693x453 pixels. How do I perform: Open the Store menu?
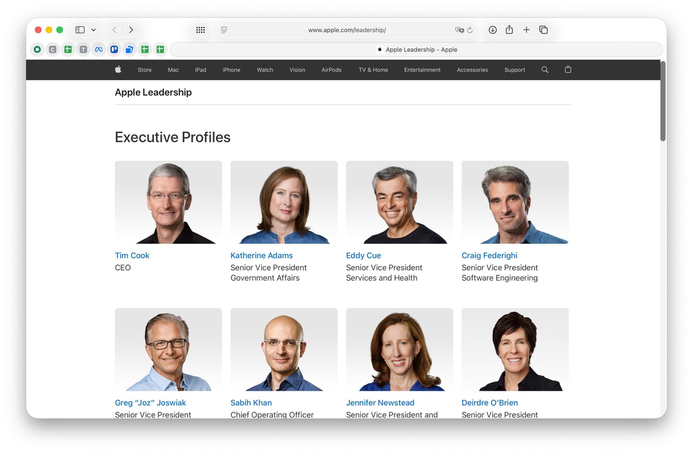[144, 70]
